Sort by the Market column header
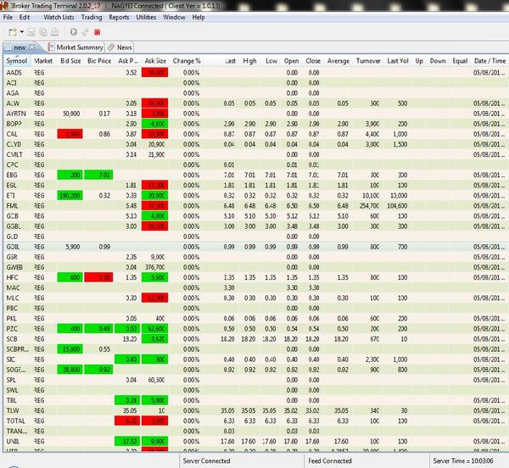 pos(43,61)
